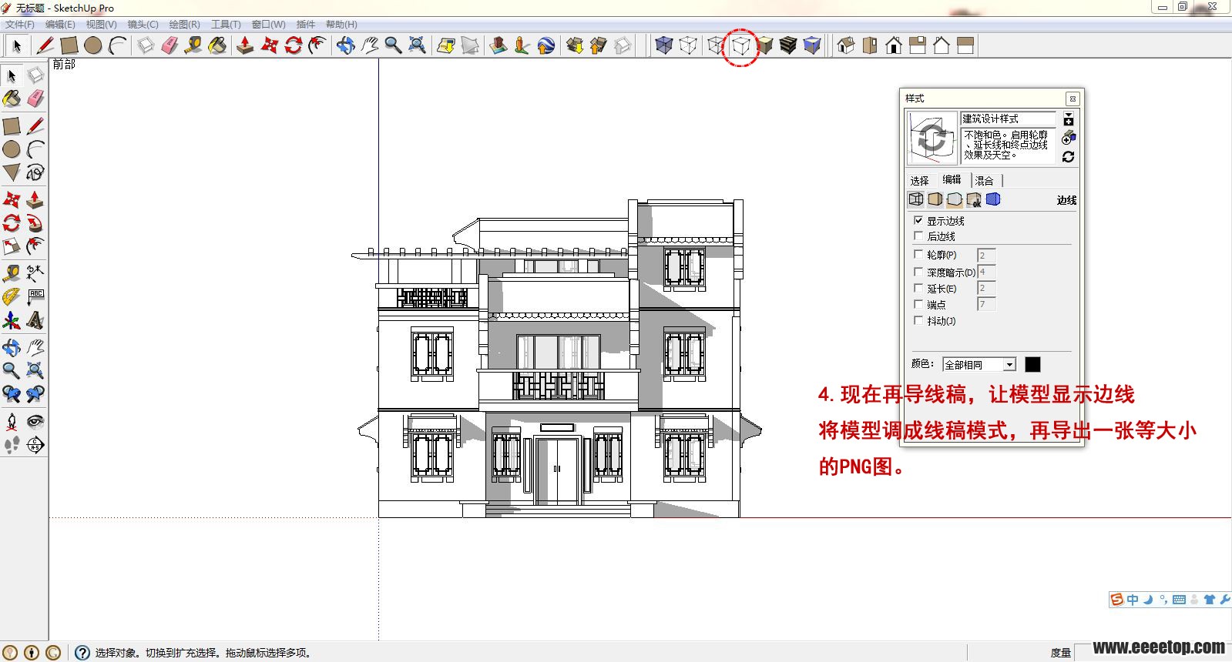This screenshot has width=1232, height=662.
Task: Enable the 轮廓(P) checkbox
Action: pyautogui.click(x=918, y=254)
